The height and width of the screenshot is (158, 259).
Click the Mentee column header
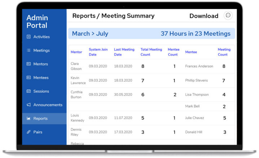click(x=191, y=52)
